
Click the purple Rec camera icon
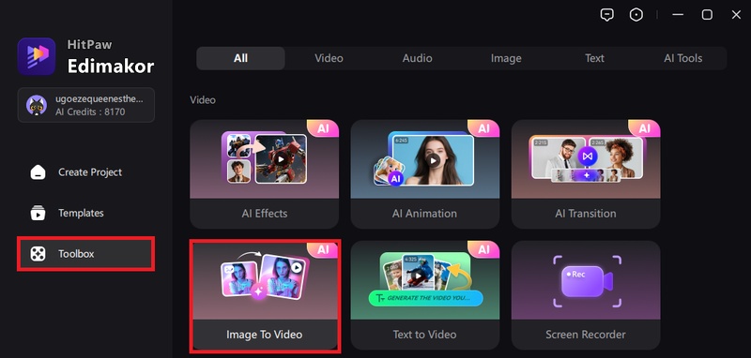[587, 281]
